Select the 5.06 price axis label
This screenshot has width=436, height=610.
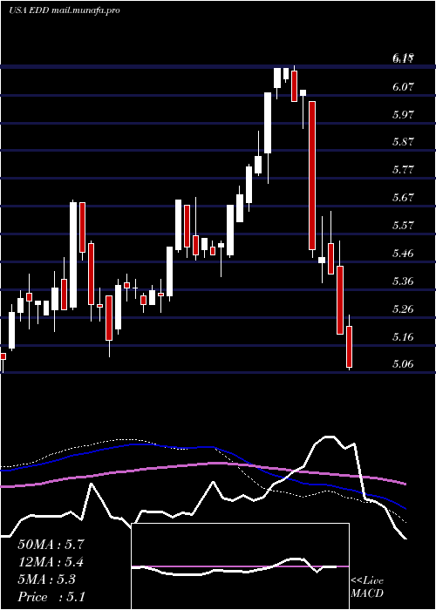click(x=403, y=364)
